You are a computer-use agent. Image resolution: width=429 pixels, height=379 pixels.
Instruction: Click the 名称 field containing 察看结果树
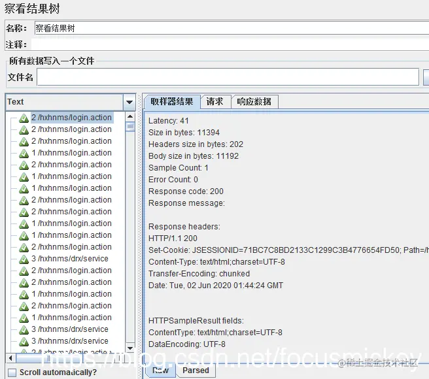coord(232,28)
